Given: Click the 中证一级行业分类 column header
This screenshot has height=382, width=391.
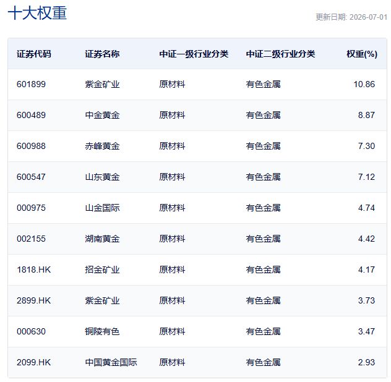Looking at the screenshot, I should click(x=194, y=54).
